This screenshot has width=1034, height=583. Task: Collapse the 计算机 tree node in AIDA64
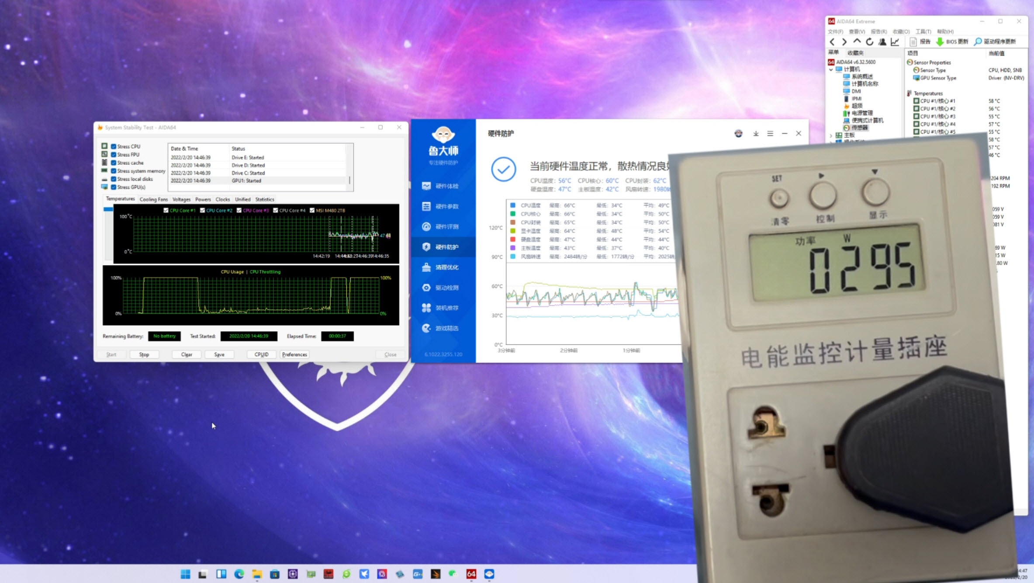[x=831, y=69]
